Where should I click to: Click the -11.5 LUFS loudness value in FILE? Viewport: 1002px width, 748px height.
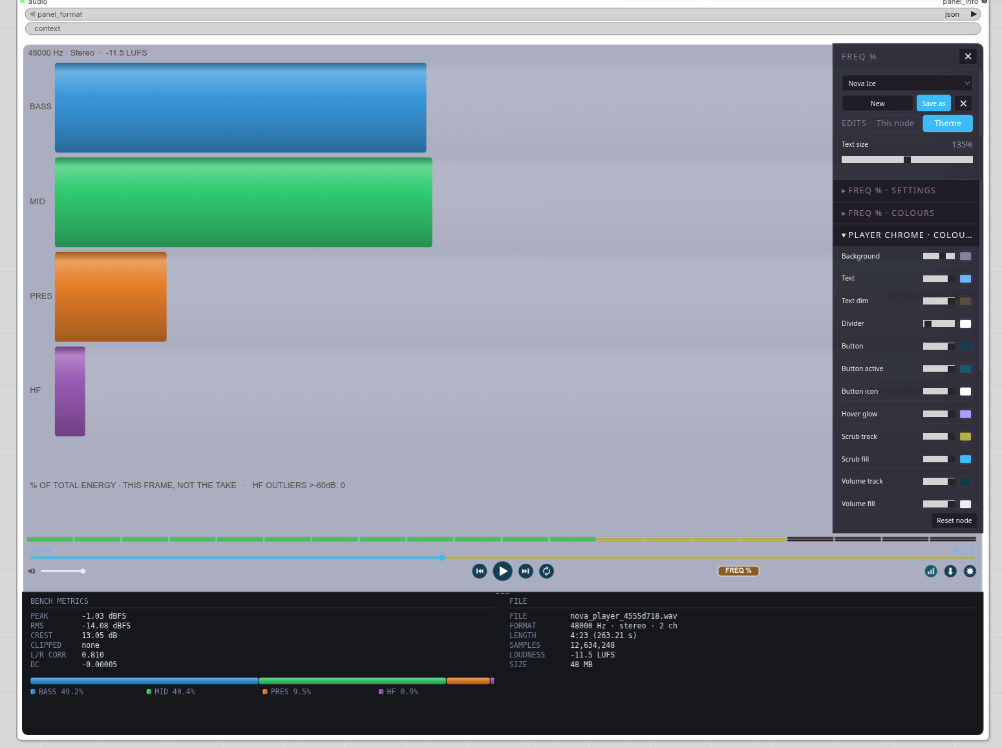[592, 655]
